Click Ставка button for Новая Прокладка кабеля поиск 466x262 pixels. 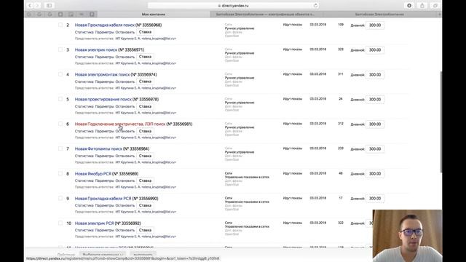145,32
